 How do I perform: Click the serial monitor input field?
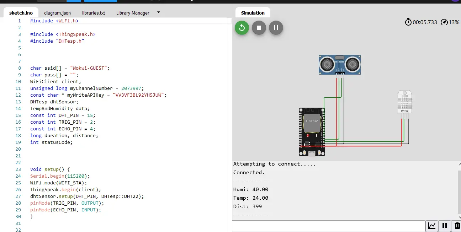point(329,226)
